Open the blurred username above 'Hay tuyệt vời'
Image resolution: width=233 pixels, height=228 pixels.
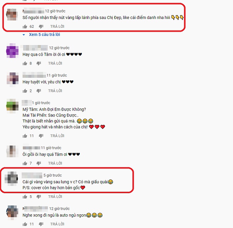click(34, 75)
